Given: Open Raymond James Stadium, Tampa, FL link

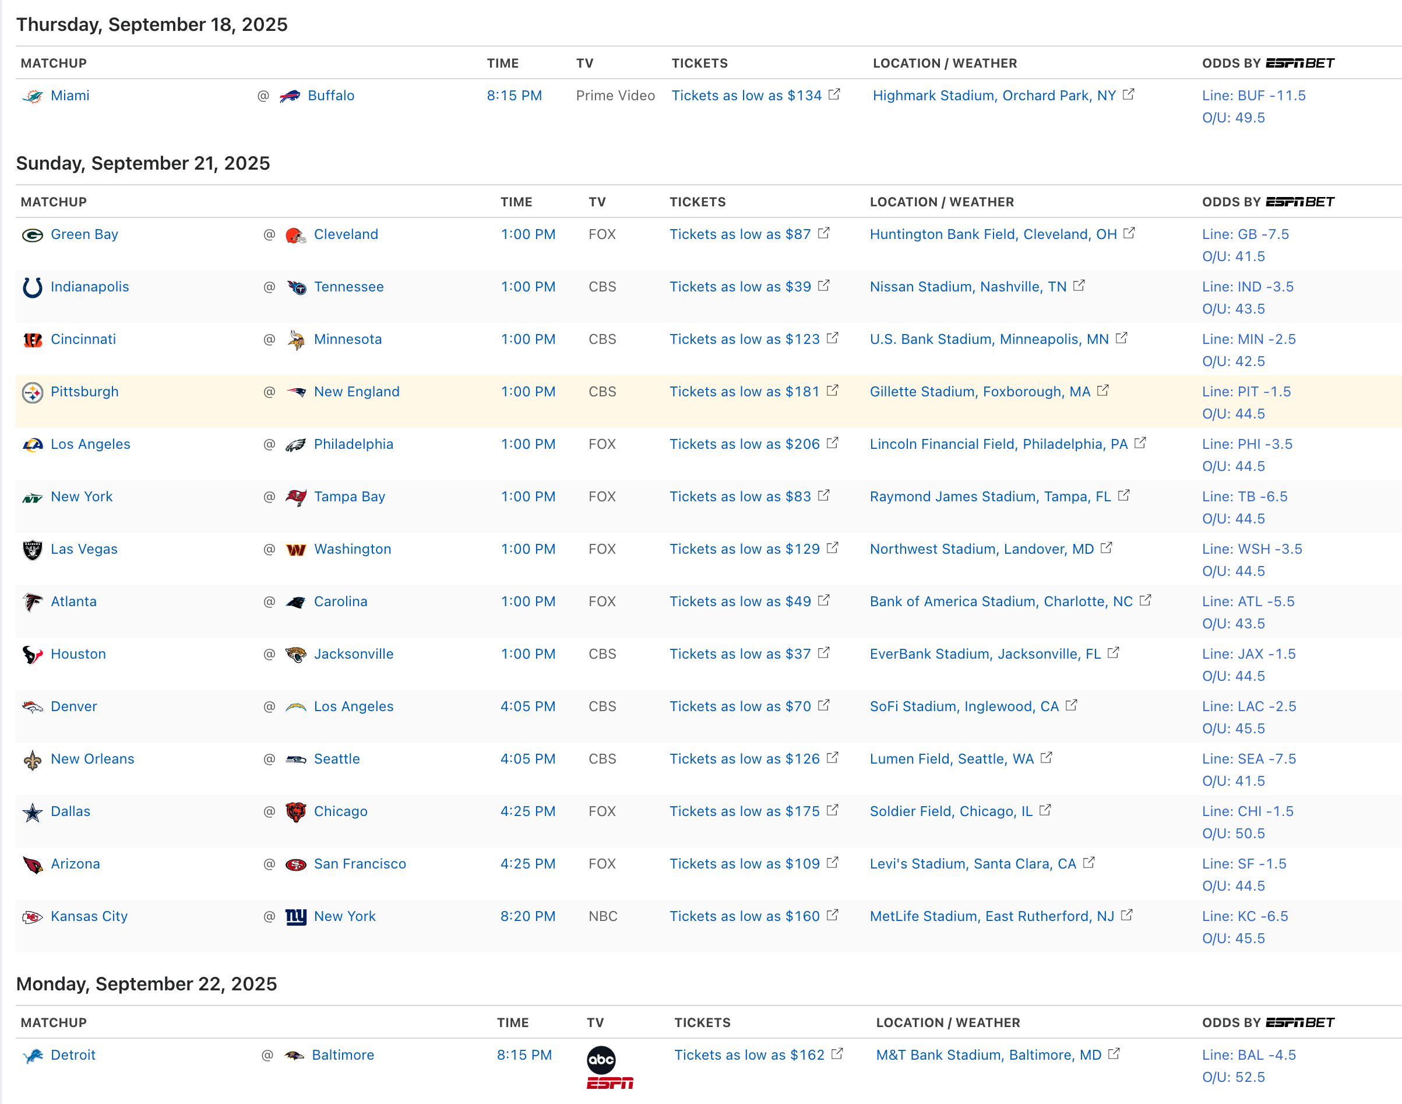Looking at the screenshot, I should [x=990, y=497].
